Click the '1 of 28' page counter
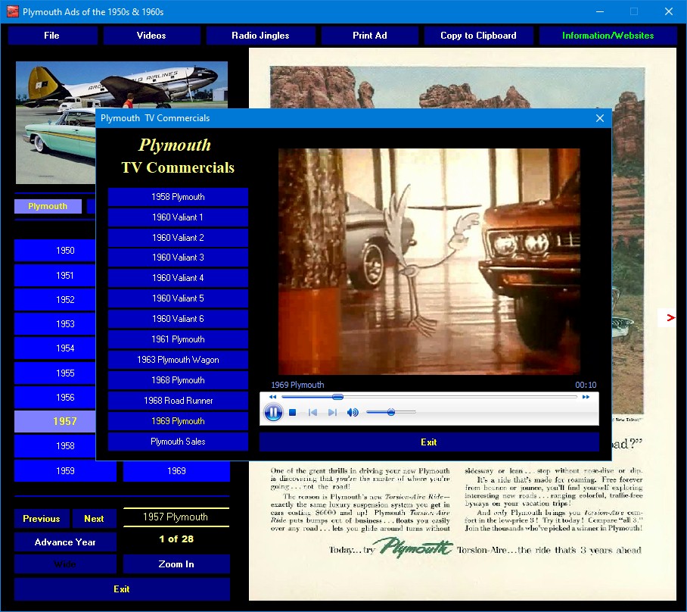 click(176, 539)
